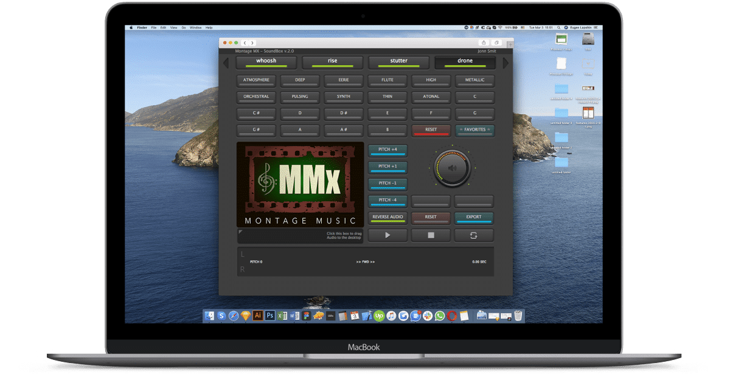Select the rise category tab
Image resolution: width=730 pixels, height=377 pixels.
[x=332, y=62]
